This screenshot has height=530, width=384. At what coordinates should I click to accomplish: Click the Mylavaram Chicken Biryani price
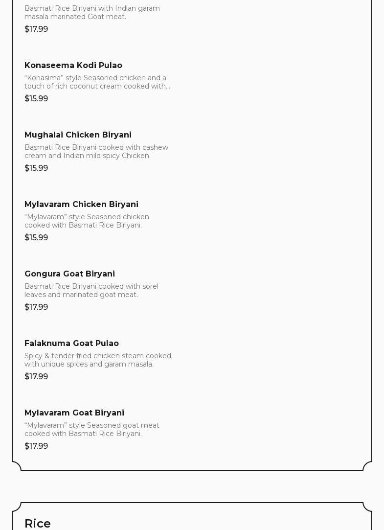click(x=36, y=237)
